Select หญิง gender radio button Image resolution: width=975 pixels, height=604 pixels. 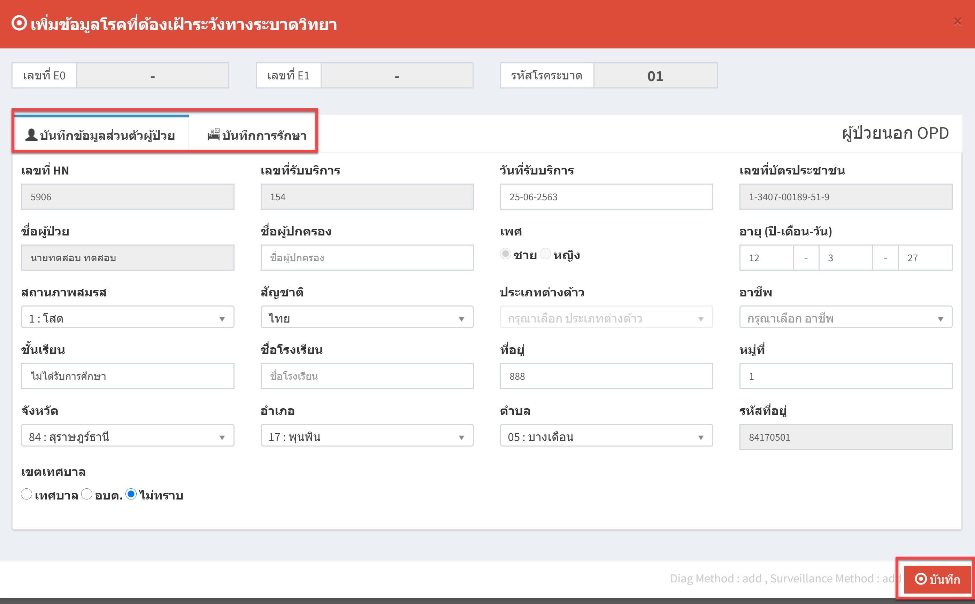point(545,254)
